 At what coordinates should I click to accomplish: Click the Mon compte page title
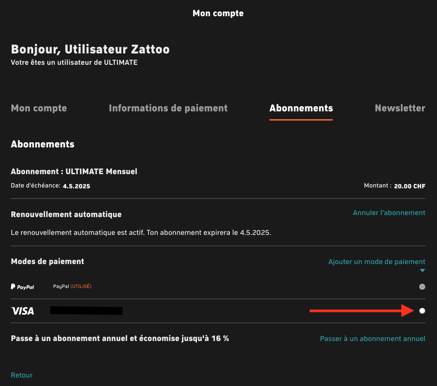218,13
